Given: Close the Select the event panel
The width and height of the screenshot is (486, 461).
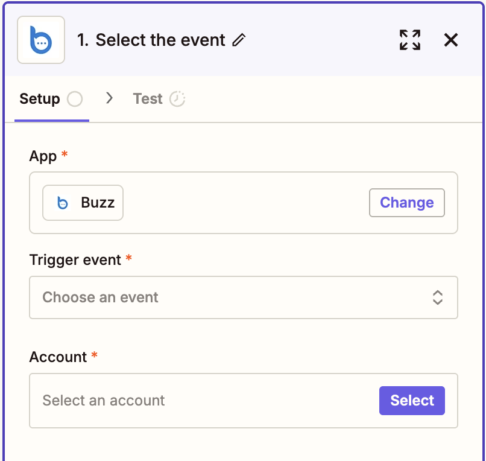Looking at the screenshot, I should tap(451, 40).
